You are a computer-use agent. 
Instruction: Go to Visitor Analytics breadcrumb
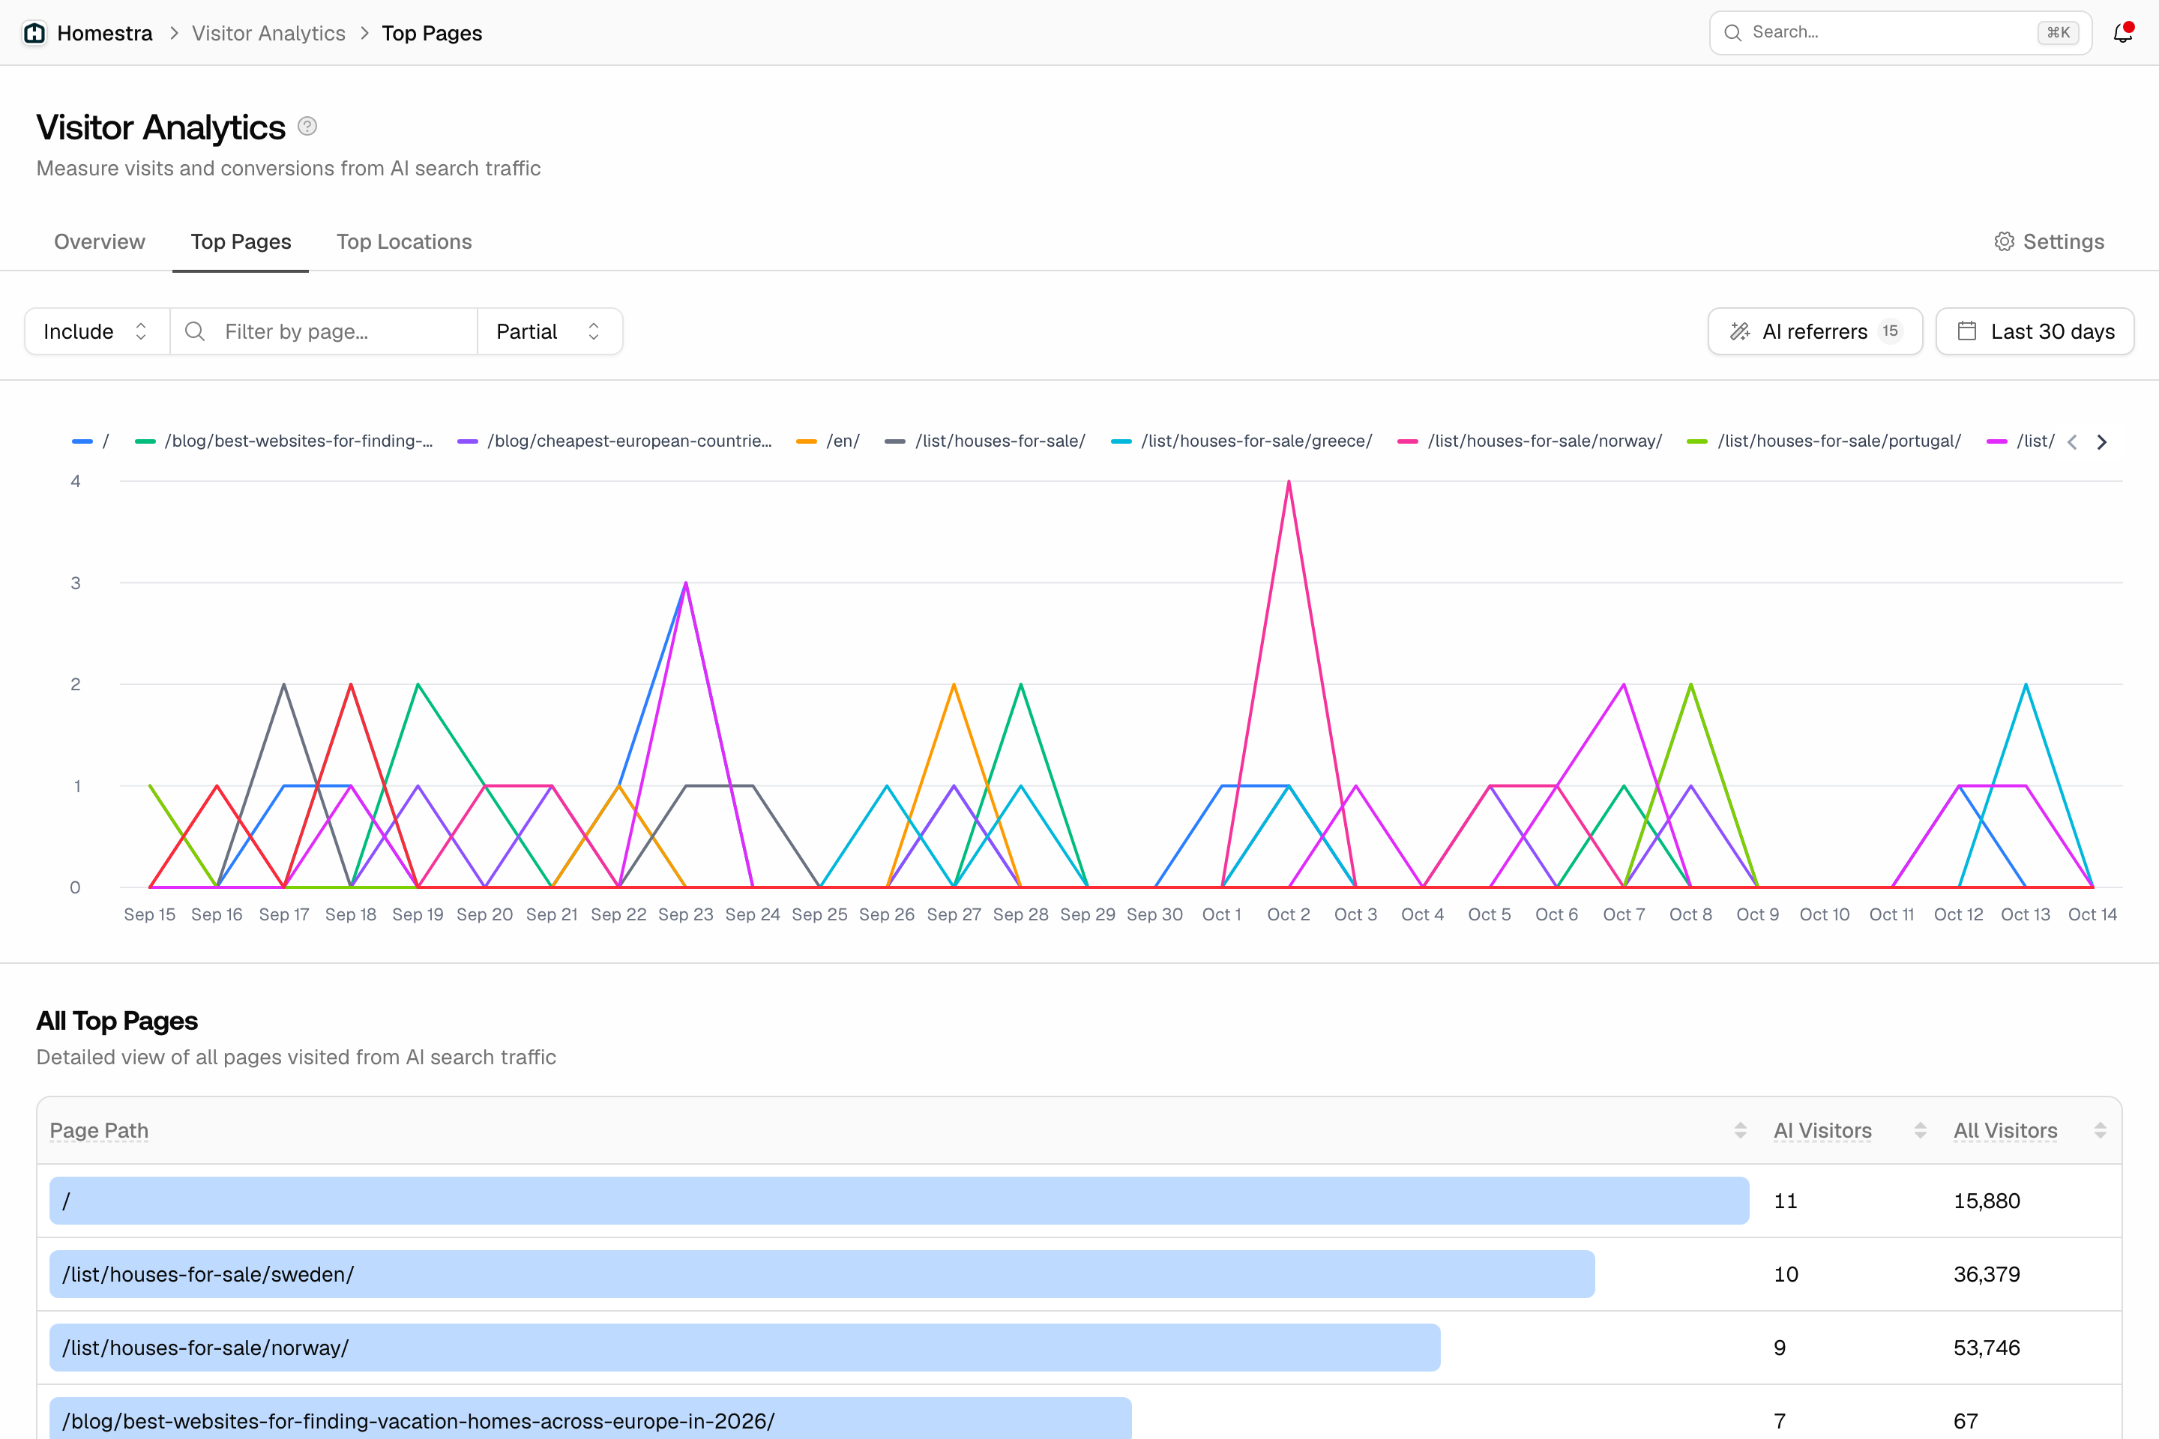tap(268, 33)
